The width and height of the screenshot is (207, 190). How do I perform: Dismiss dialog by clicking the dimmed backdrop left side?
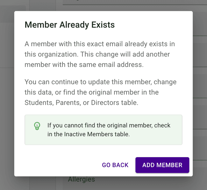[7, 96]
